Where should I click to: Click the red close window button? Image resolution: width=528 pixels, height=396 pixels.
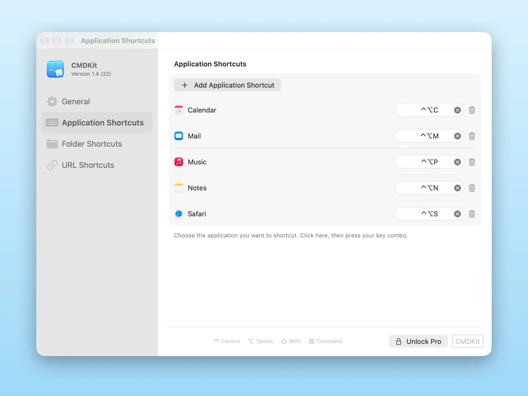45,40
